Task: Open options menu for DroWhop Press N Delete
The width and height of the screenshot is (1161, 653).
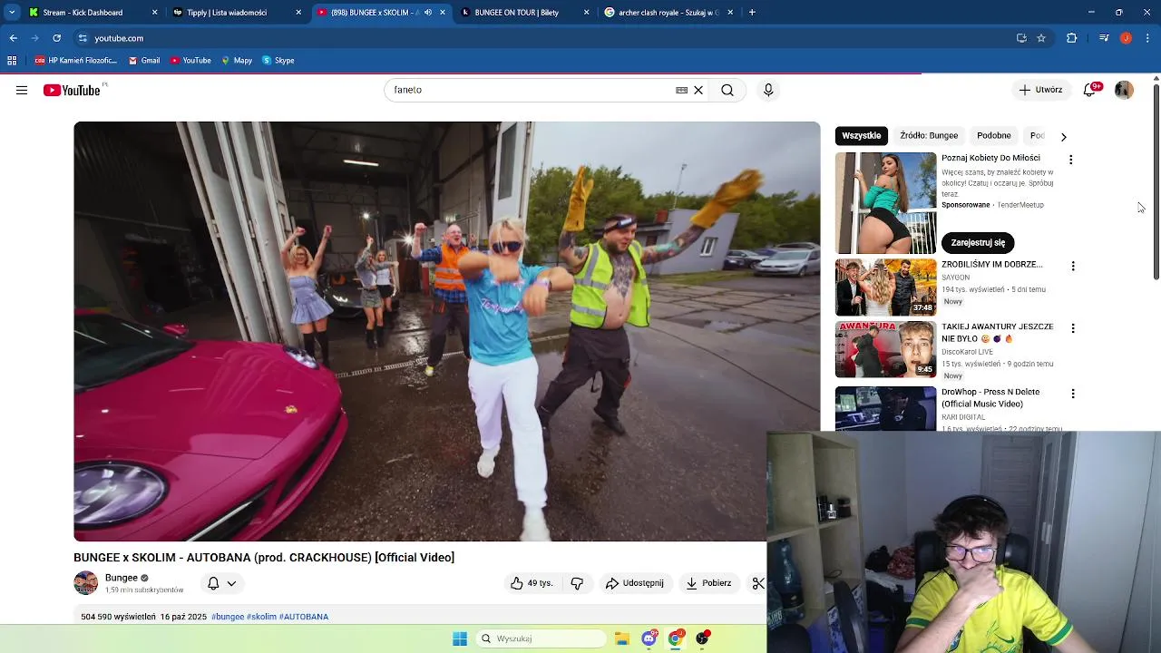Action: coord(1073,394)
